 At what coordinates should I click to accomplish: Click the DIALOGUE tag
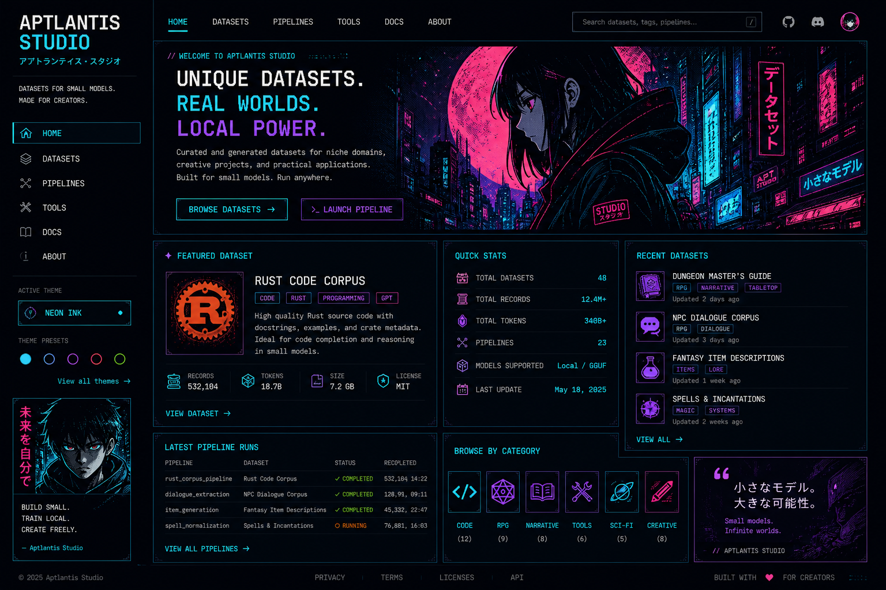(x=715, y=329)
